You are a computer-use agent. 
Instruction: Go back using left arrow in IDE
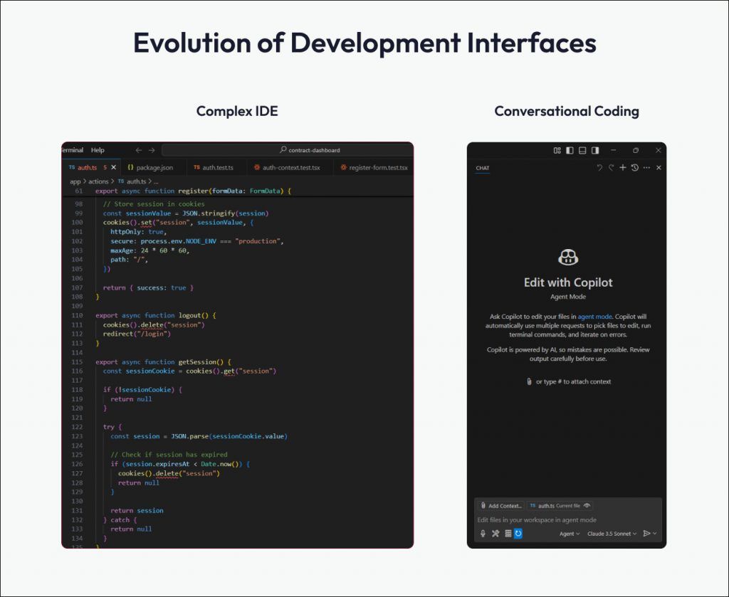click(x=139, y=150)
